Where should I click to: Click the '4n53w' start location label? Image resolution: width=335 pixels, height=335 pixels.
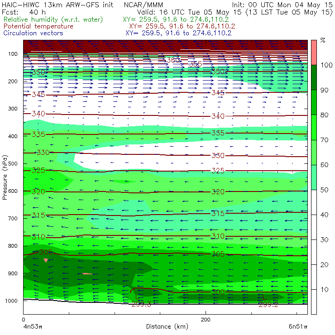[33, 326]
